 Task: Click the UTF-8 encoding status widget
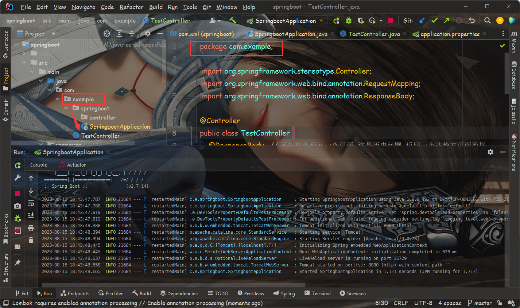coord(423,303)
